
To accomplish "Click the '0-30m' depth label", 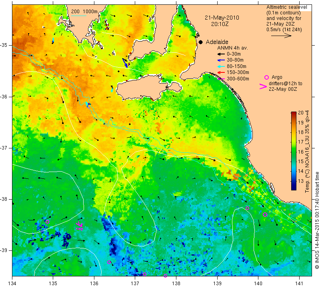I will pyautogui.click(x=234, y=54).
